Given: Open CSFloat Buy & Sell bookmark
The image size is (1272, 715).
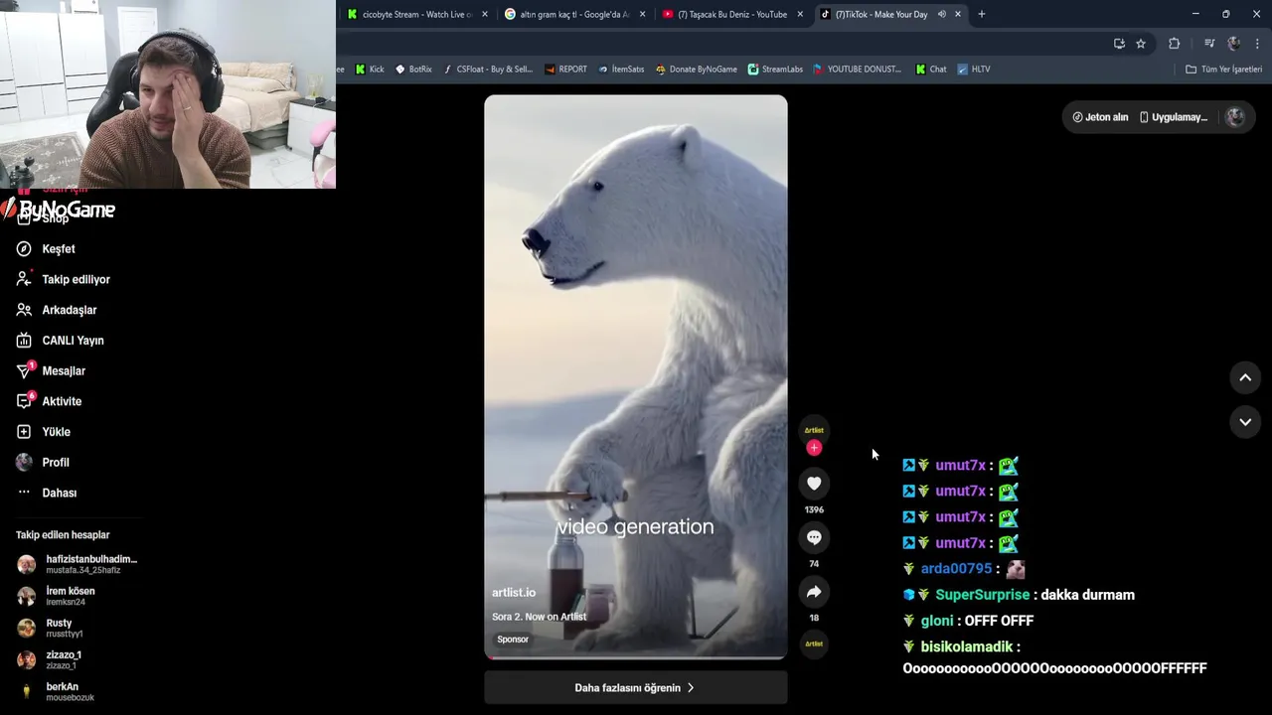Looking at the screenshot, I should coord(488,70).
